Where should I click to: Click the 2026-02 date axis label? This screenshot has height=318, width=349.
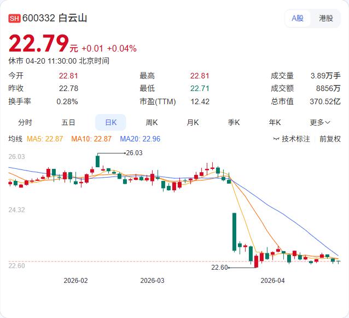click(75, 281)
